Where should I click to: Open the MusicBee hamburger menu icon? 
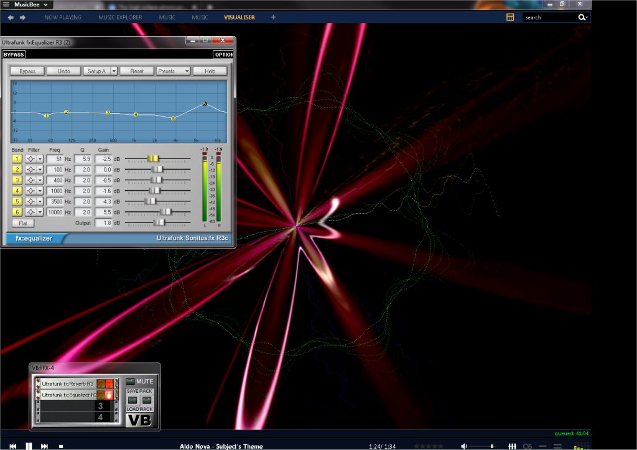click(6, 4)
